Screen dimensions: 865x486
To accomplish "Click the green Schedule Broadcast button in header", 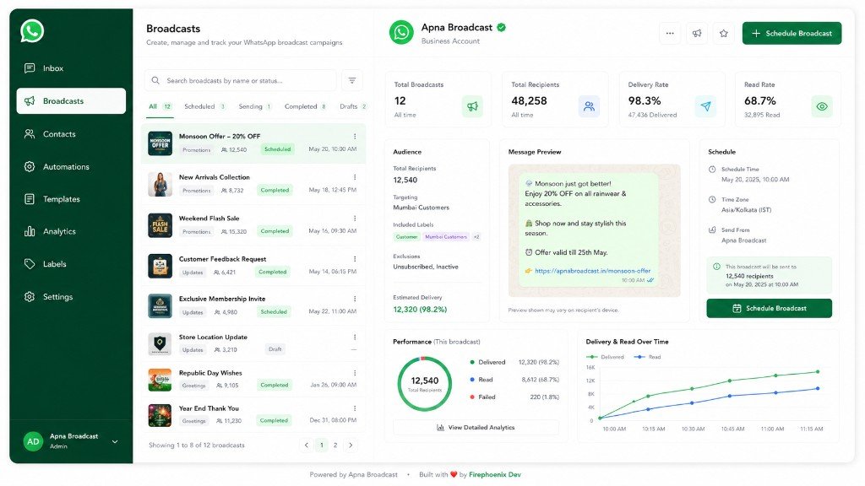I will (x=792, y=33).
